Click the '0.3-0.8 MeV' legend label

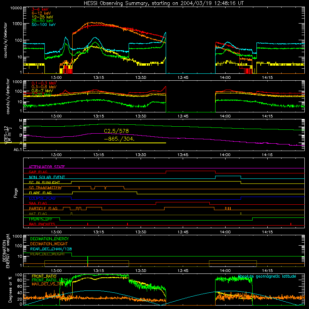point(44,87)
